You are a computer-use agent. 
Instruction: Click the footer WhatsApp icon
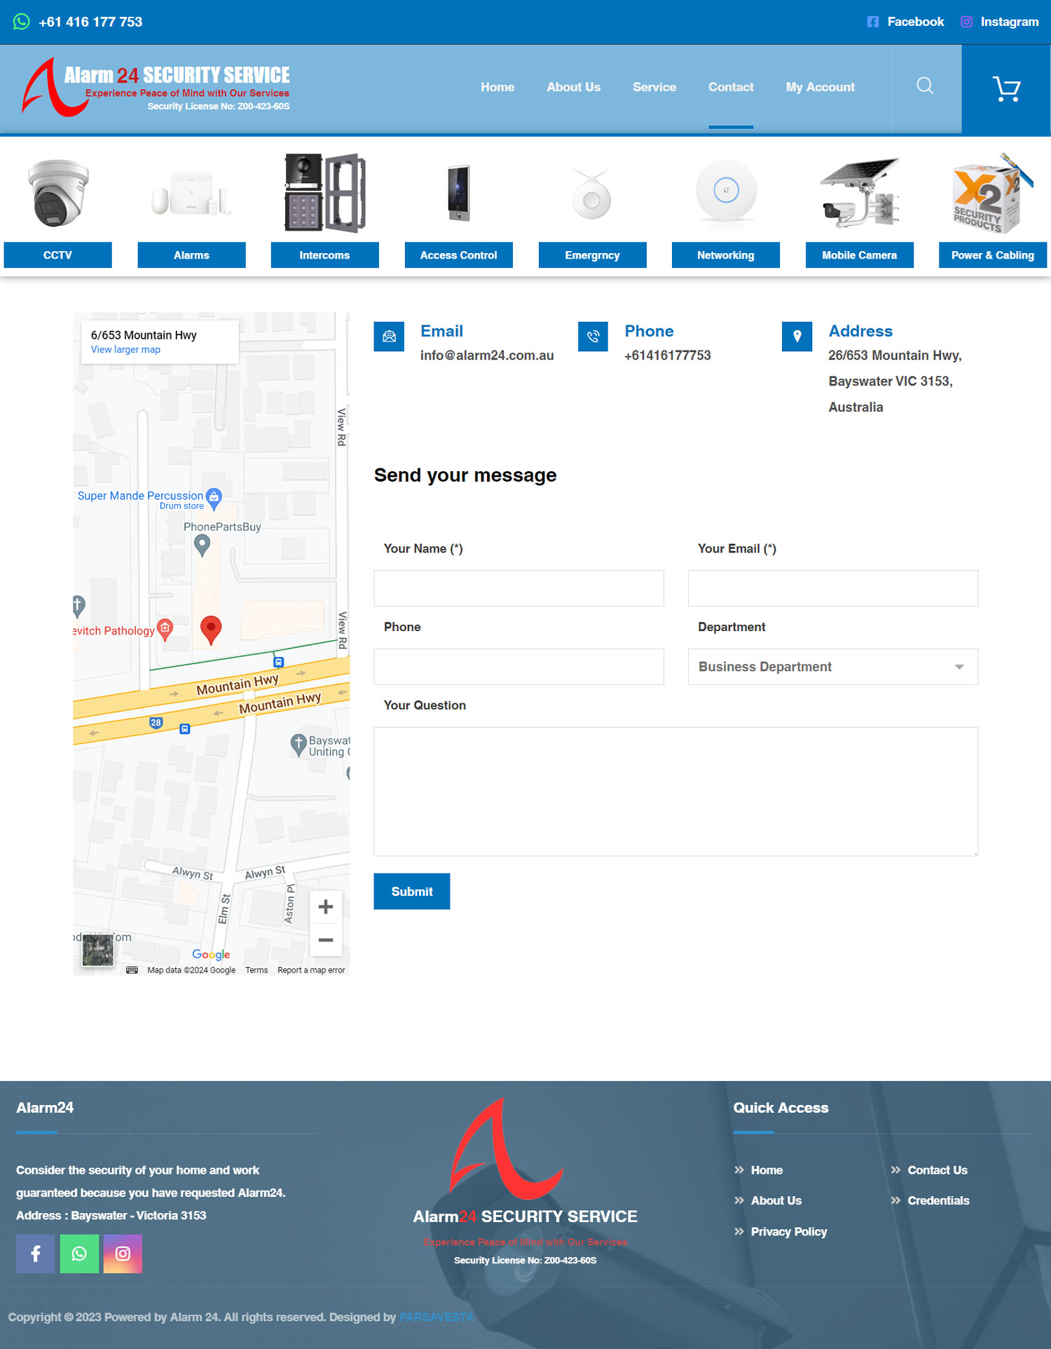(x=79, y=1254)
